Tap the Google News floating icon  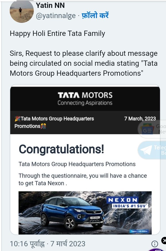tap(147, 129)
